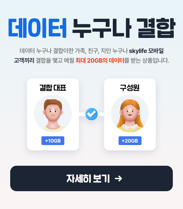Click the 결합 word in main title
This screenshot has height=209, width=183.
click(x=156, y=27)
